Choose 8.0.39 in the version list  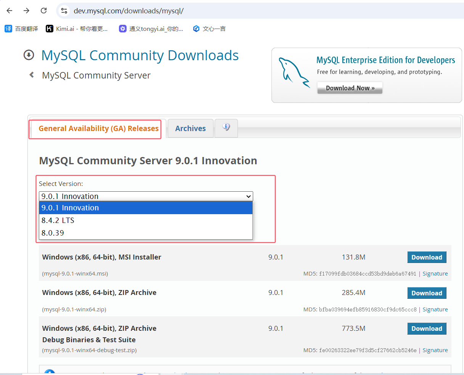[x=146, y=233]
